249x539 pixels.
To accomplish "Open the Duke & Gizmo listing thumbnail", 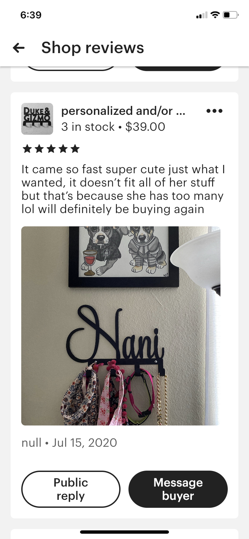I will click(x=37, y=119).
